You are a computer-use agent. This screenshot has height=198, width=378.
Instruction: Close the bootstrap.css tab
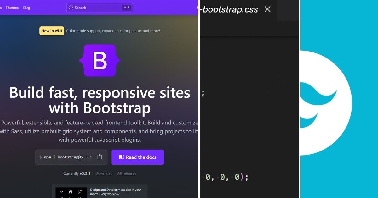click(267, 9)
